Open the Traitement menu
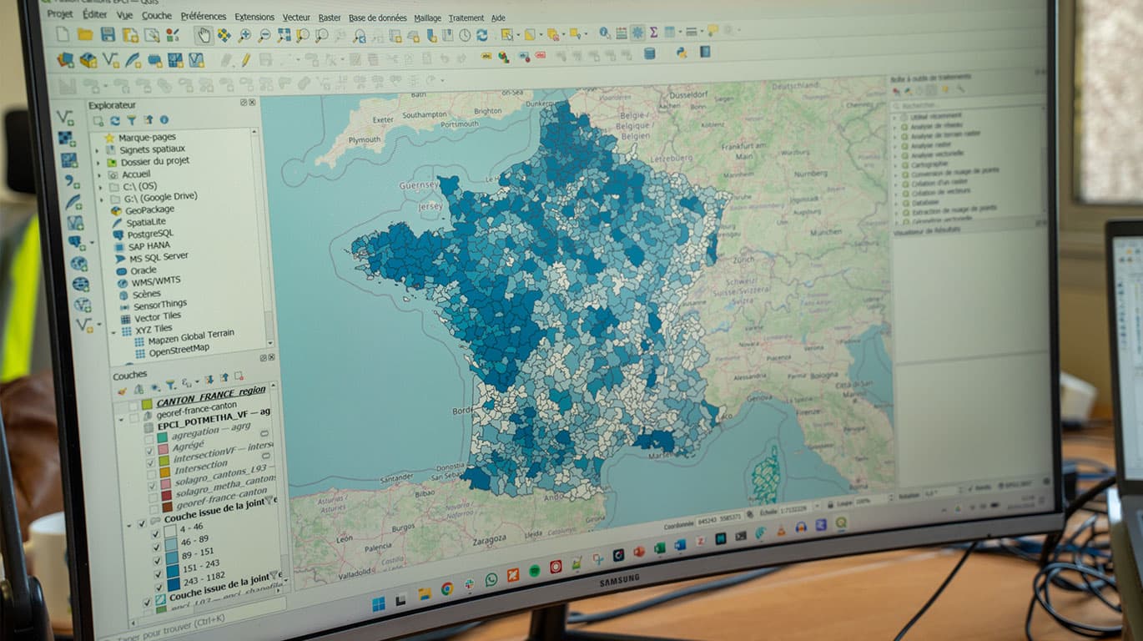The height and width of the screenshot is (641, 1143). 466,18
